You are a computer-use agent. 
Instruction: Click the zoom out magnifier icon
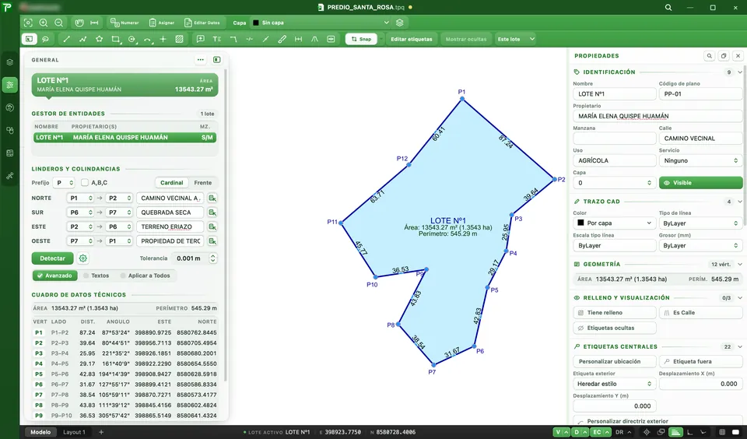[x=58, y=23]
